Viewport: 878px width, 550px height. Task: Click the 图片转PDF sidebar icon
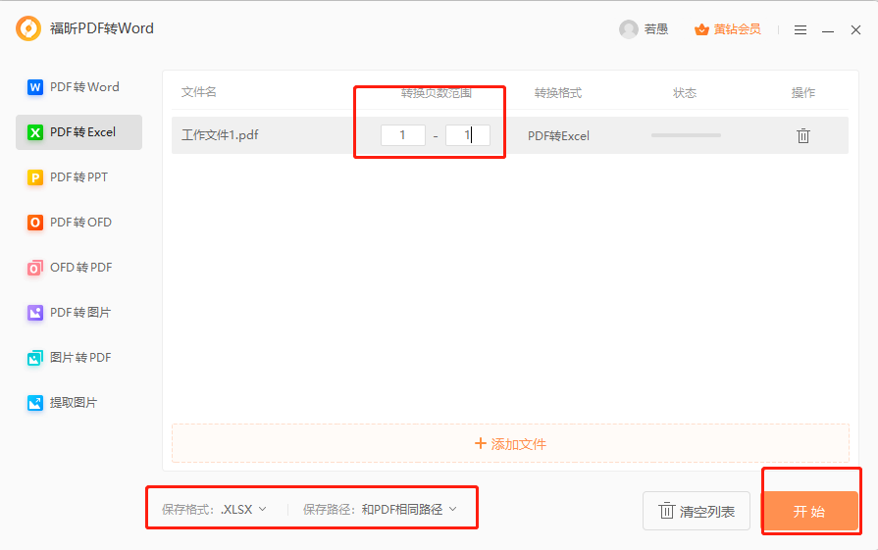pyautogui.click(x=35, y=358)
